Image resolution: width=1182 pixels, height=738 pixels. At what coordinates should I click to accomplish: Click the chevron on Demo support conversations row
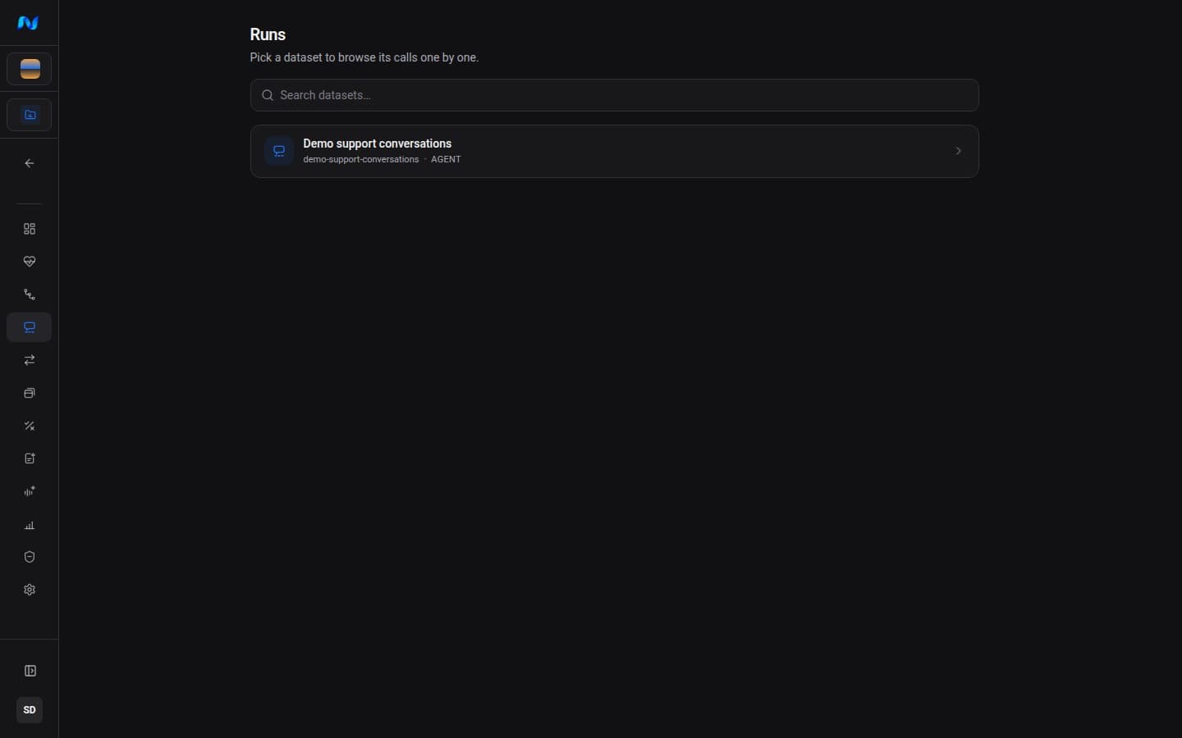958,151
